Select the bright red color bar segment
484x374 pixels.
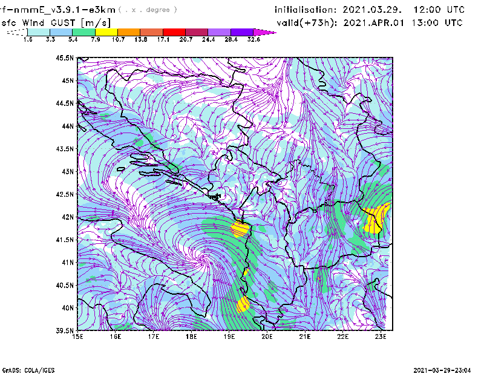[174, 32]
